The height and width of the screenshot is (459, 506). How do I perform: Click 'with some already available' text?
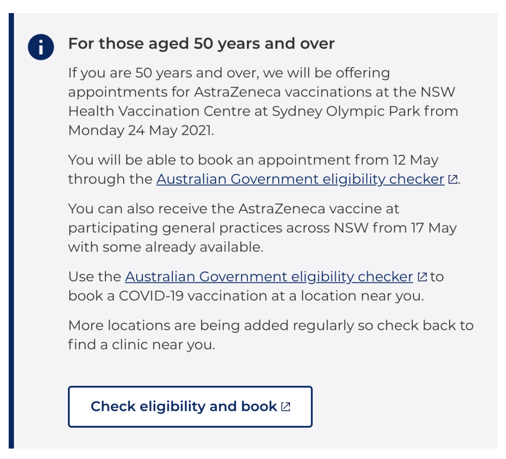(165, 247)
